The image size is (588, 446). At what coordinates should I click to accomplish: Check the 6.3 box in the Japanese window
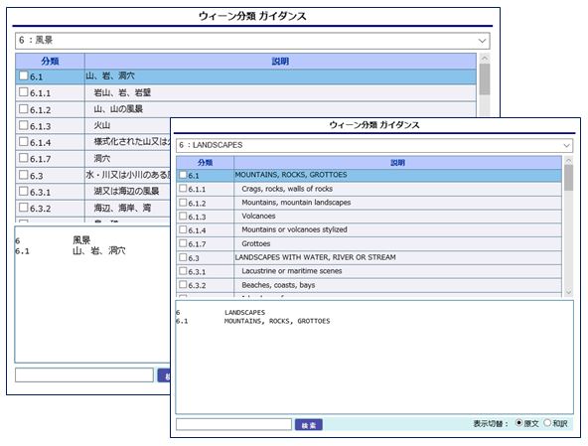24,175
